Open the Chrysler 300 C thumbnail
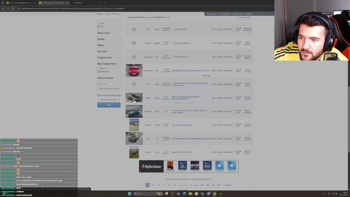The width and height of the screenshot is (350, 197). pyautogui.click(x=134, y=111)
